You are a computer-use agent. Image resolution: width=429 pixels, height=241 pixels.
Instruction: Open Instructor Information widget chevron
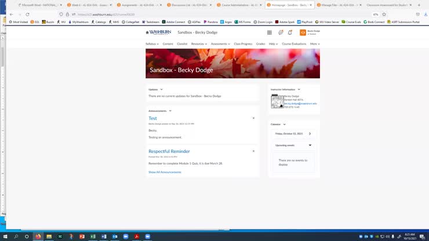pyautogui.click(x=299, y=89)
